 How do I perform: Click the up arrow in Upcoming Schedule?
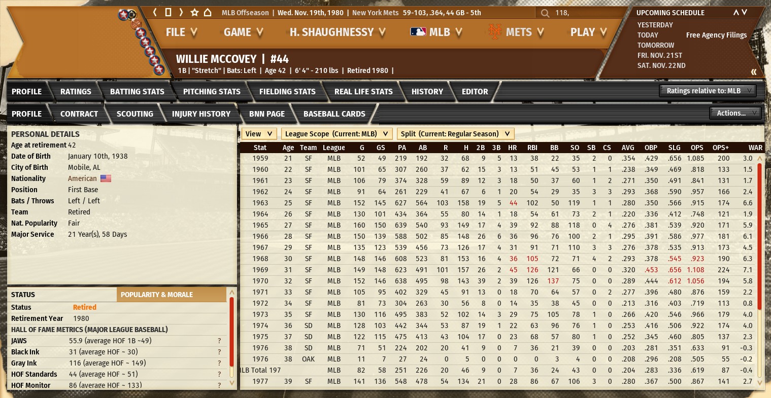pyautogui.click(x=736, y=12)
